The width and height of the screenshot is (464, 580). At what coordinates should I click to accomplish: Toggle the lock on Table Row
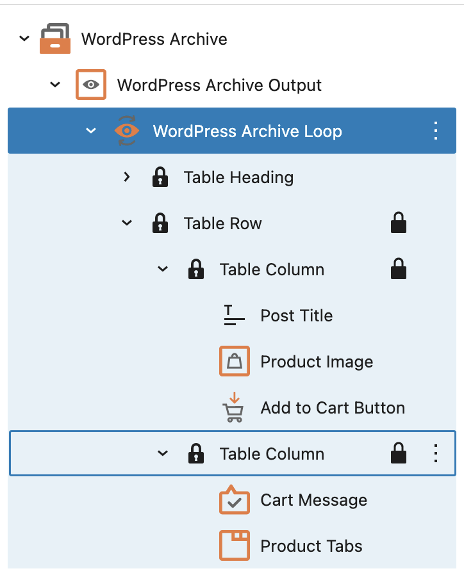[399, 223]
